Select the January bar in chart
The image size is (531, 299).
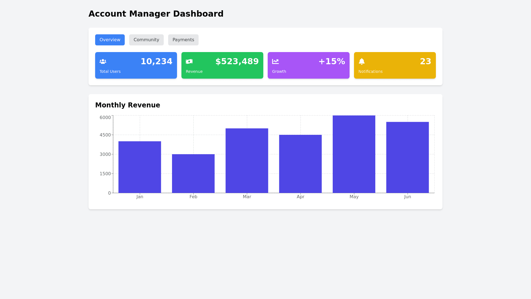click(140, 167)
